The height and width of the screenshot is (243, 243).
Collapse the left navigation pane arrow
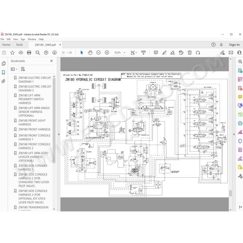[x=59, y=134]
